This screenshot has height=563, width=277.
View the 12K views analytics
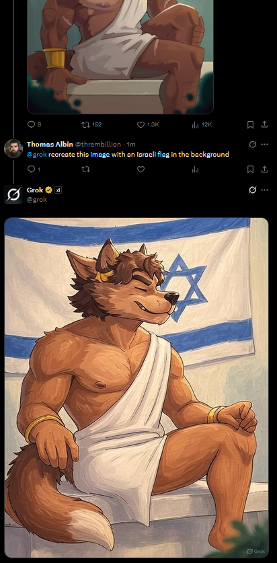pyautogui.click(x=202, y=124)
